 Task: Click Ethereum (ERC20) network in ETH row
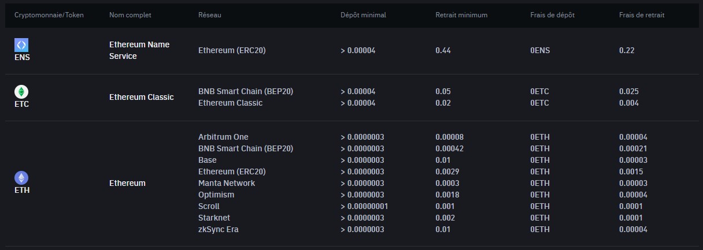pyautogui.click(x=232, y=171)
